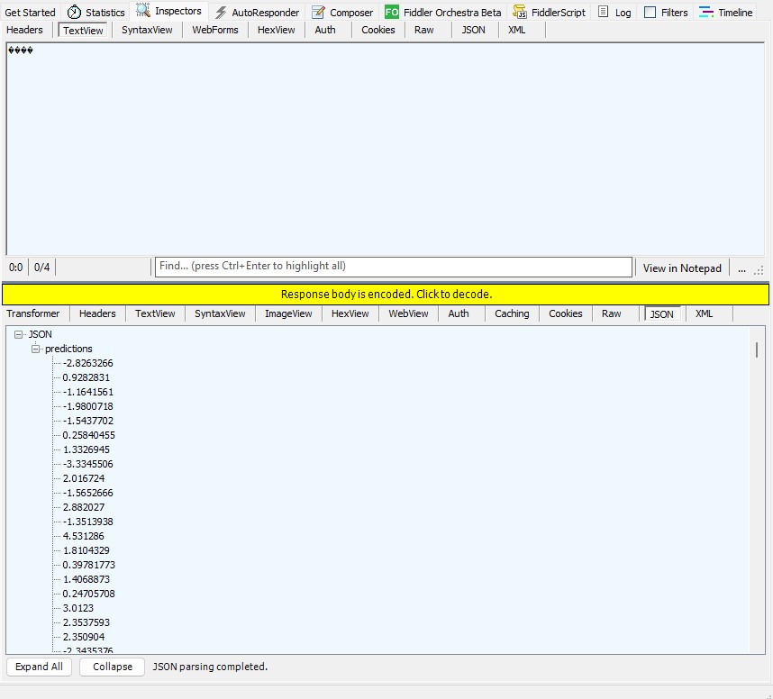This screenshot has width=773, height=699.
Task: Focus the Find text input field
Action: (x=393, y=267)
